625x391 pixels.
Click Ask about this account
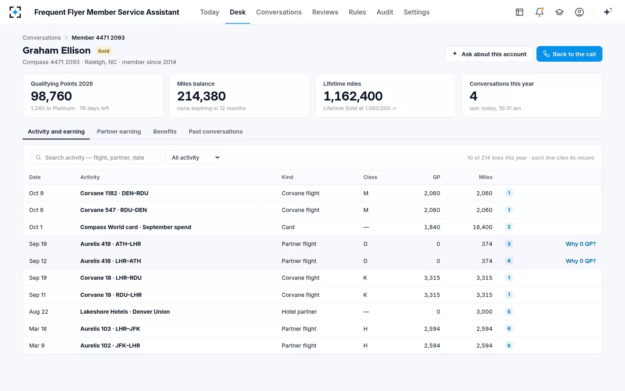489,54
